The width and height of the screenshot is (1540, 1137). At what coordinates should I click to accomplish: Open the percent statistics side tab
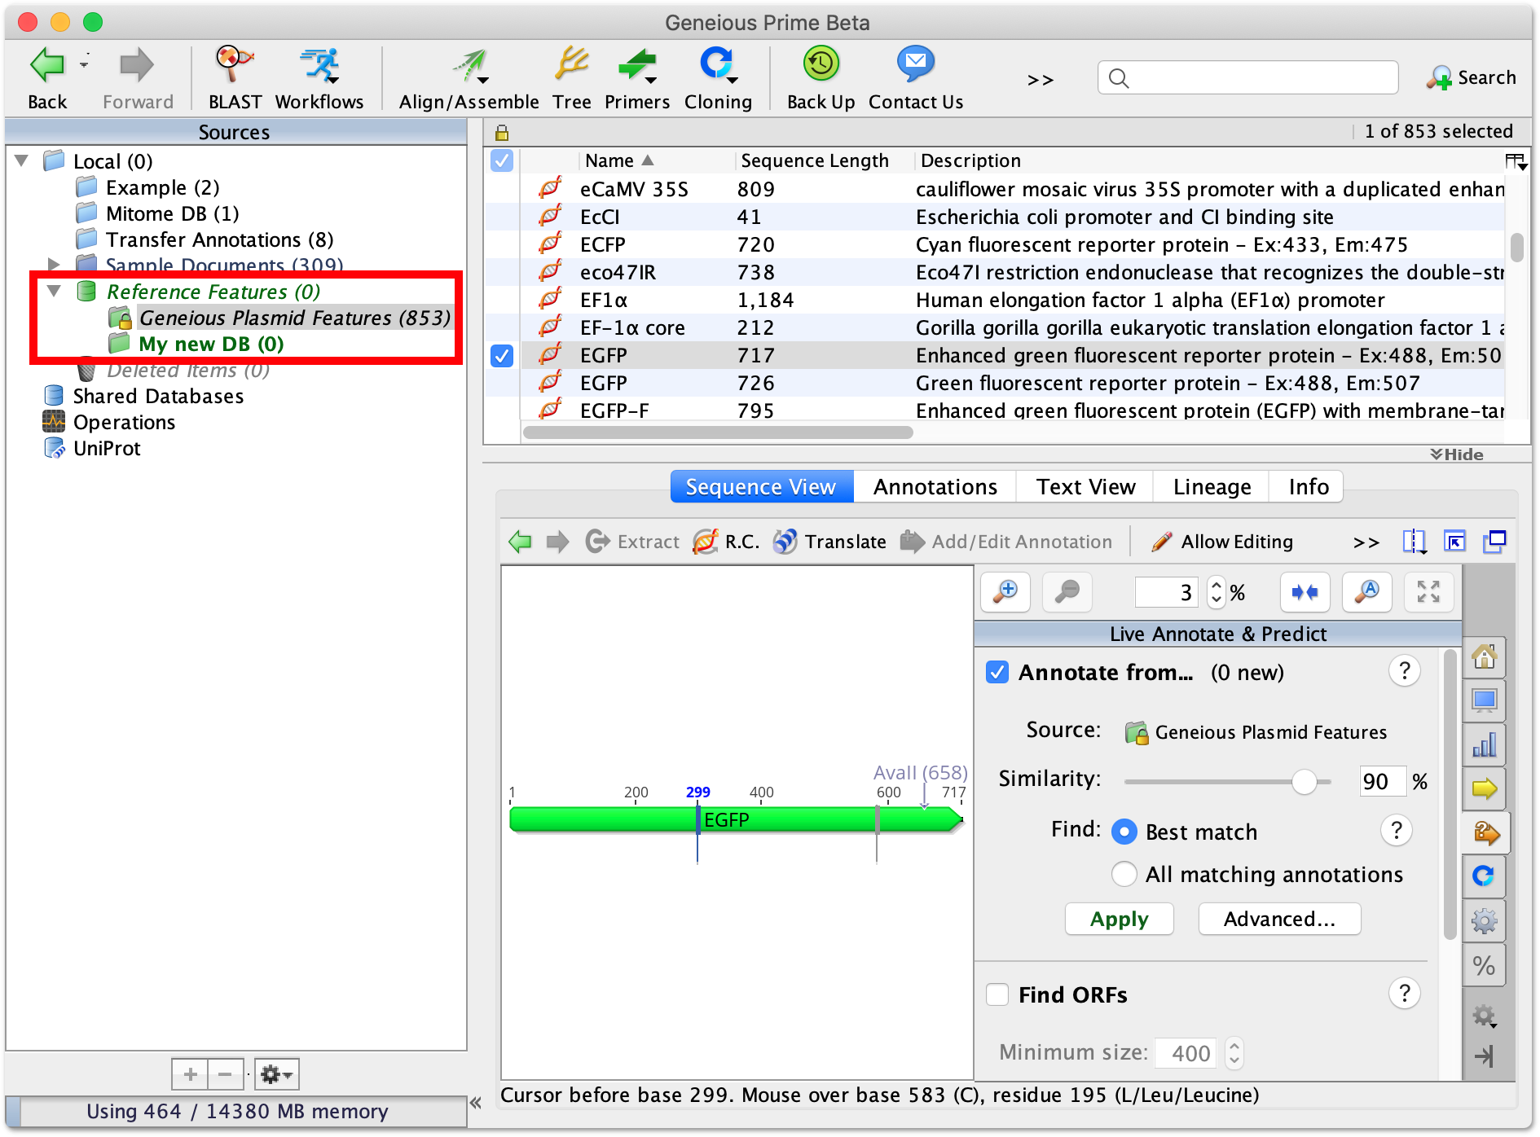click(x=1484, y=966)
